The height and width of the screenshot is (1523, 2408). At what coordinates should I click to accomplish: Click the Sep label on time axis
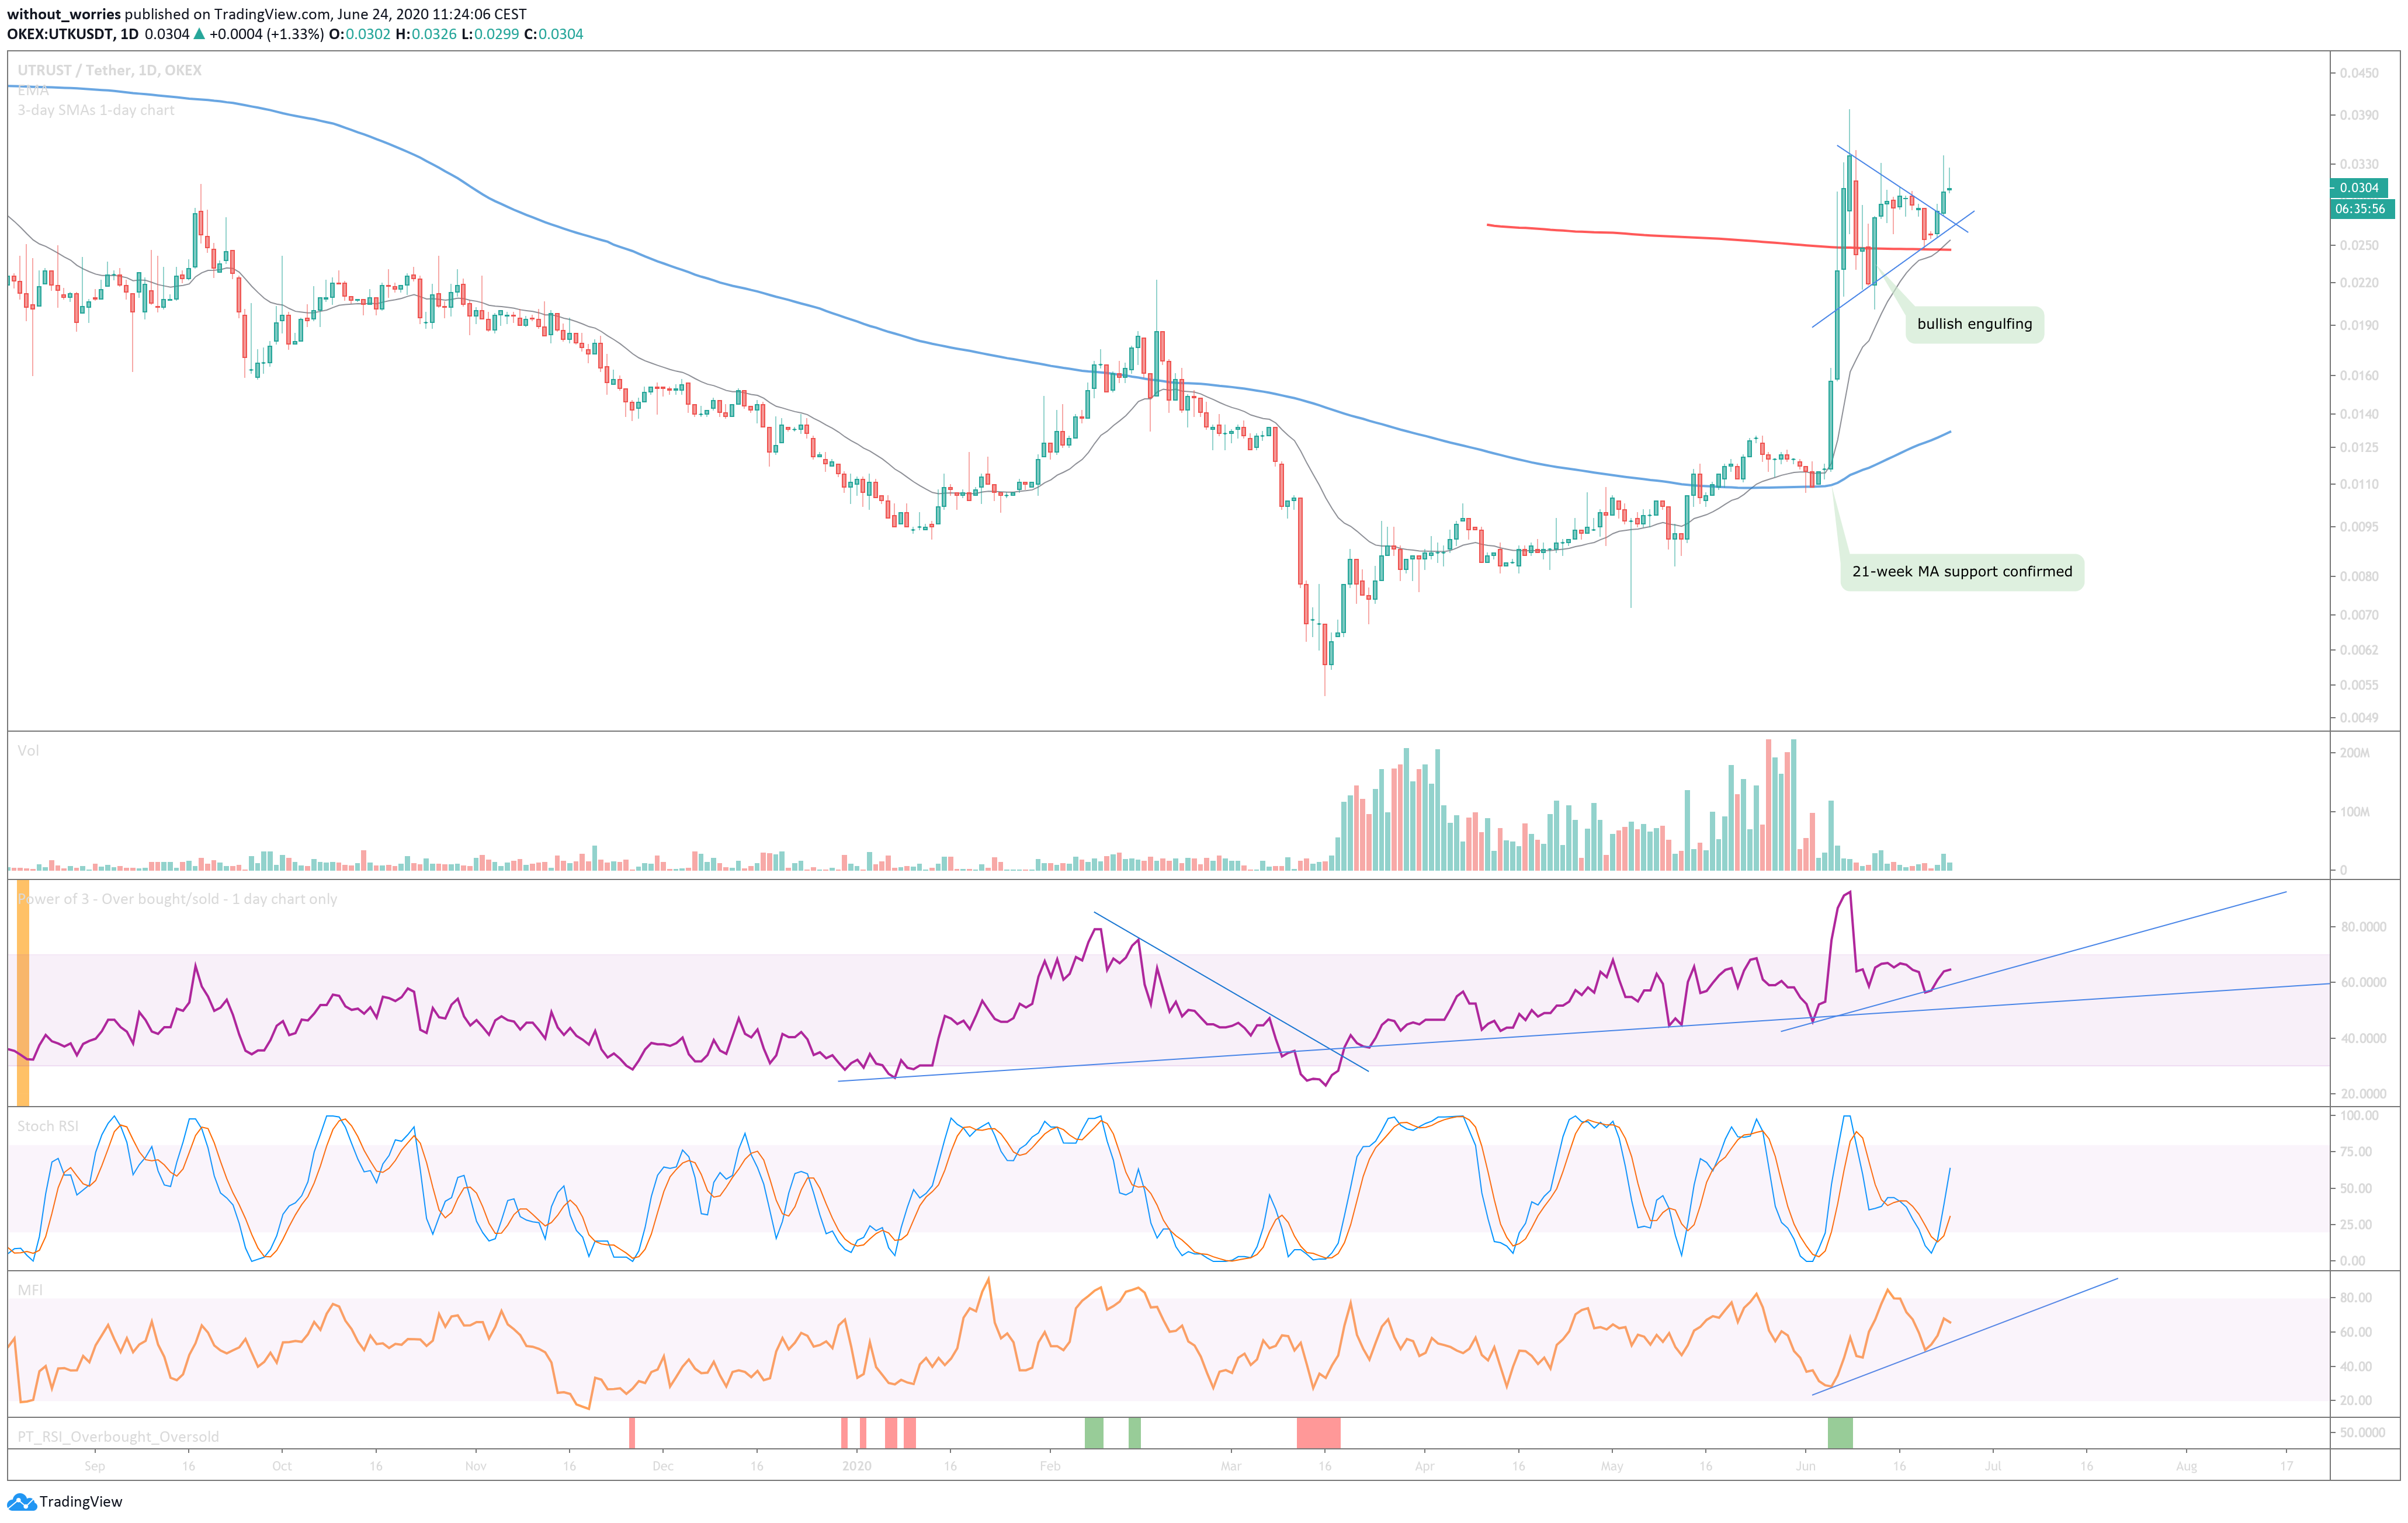pyautogui.click(x=95, y=1466)
